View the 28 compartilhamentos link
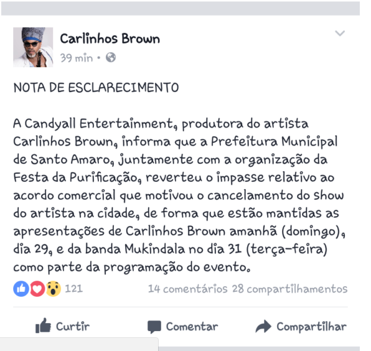 coord(289,289)
